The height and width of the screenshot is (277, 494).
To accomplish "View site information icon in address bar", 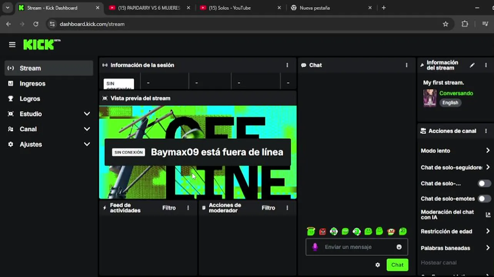I will (52, 24).
